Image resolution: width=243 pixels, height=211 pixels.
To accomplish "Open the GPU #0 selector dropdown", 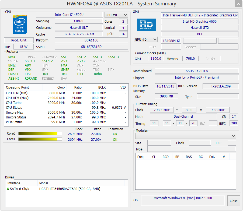I will (145, 39).
